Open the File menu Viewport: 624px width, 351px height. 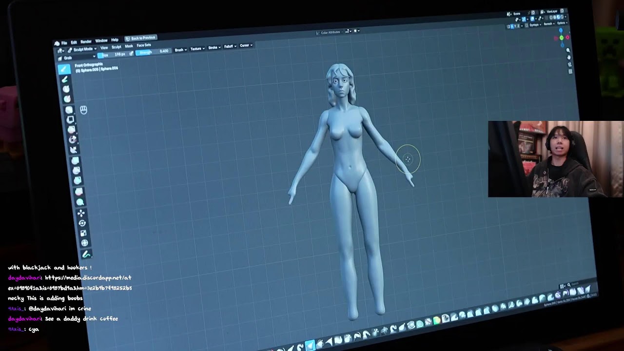pos(64,43)
